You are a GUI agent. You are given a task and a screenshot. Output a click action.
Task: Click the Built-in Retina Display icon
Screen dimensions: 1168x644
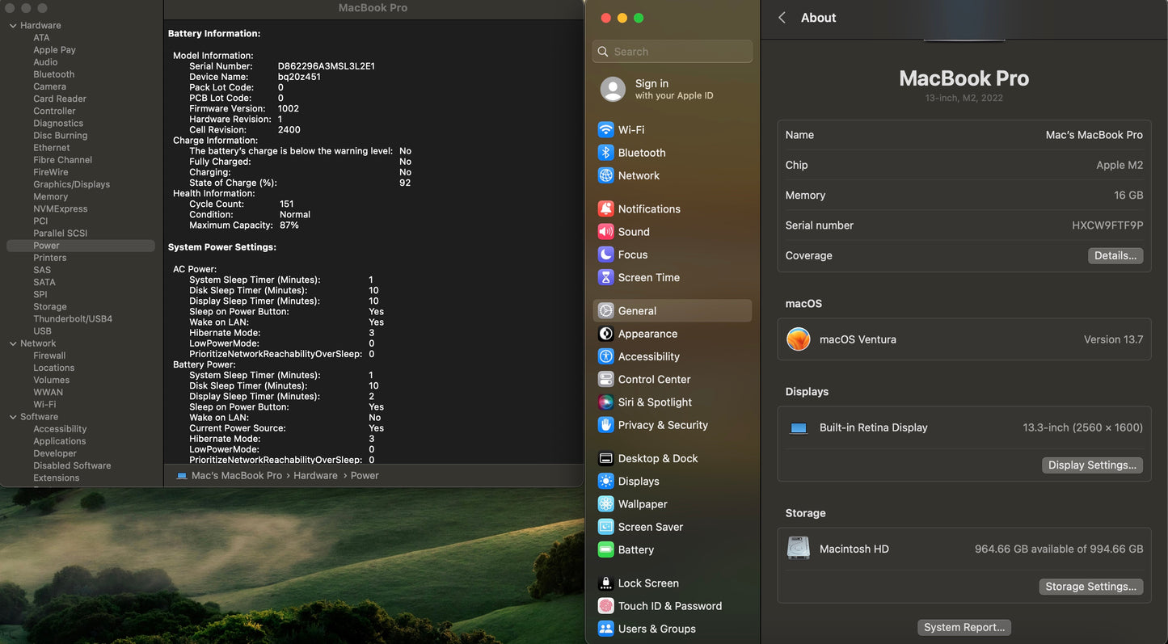799,428
